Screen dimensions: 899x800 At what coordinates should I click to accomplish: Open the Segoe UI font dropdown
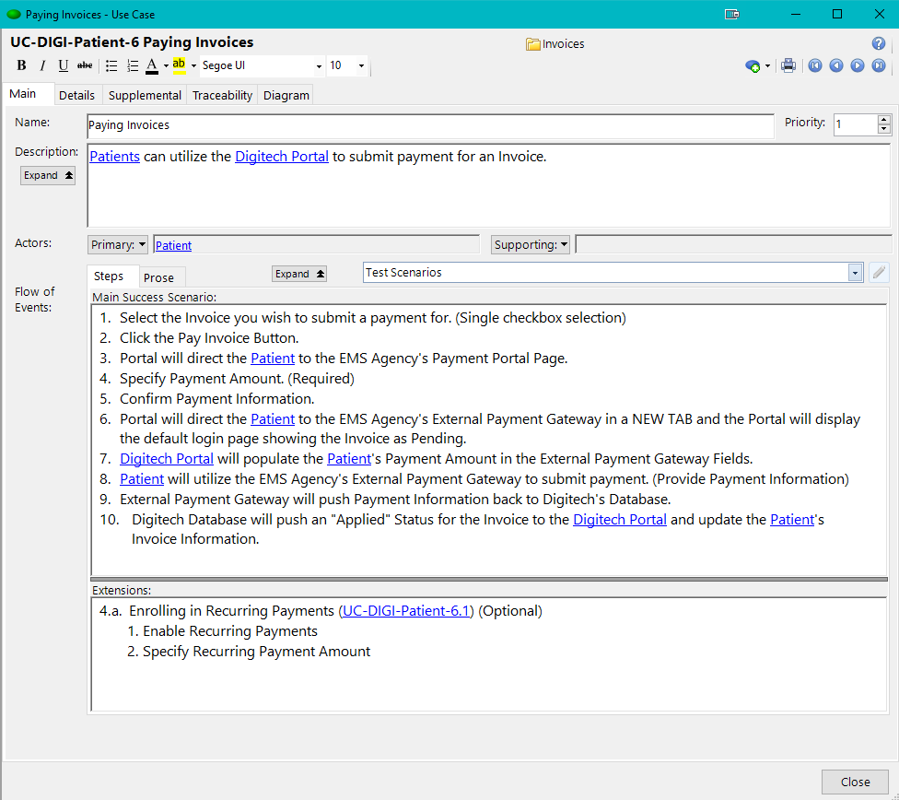pyautogui.click(x=319, y=66)
